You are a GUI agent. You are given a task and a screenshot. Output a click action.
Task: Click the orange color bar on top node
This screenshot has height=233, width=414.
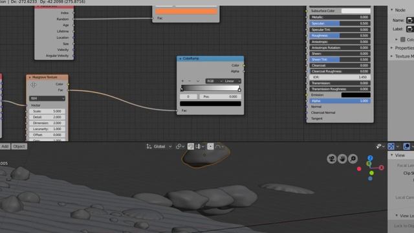click(x=186, y=11)
